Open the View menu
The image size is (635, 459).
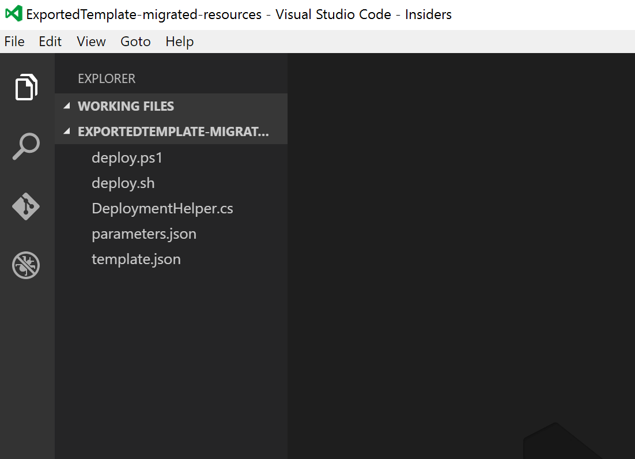(91, 42)
